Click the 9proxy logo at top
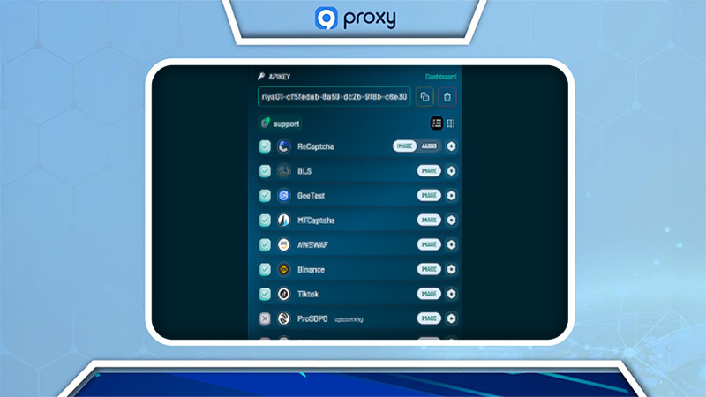 353,19
